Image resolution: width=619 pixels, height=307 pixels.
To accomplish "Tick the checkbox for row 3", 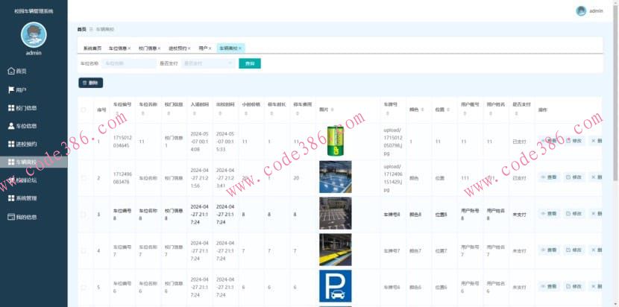I will pyautogui.click(x=84, y=215).
